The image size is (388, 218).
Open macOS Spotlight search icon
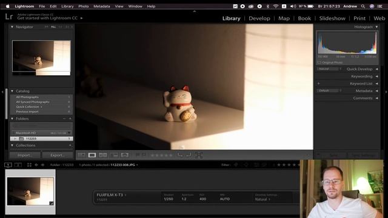pos(363,7)
